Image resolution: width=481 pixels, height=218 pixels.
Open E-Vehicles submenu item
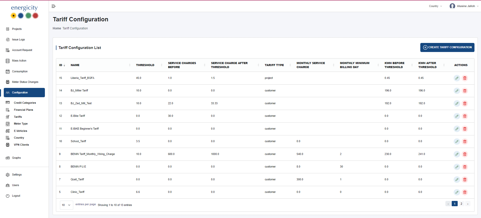click(21, 131)
